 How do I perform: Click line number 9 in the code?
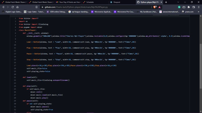15,42
